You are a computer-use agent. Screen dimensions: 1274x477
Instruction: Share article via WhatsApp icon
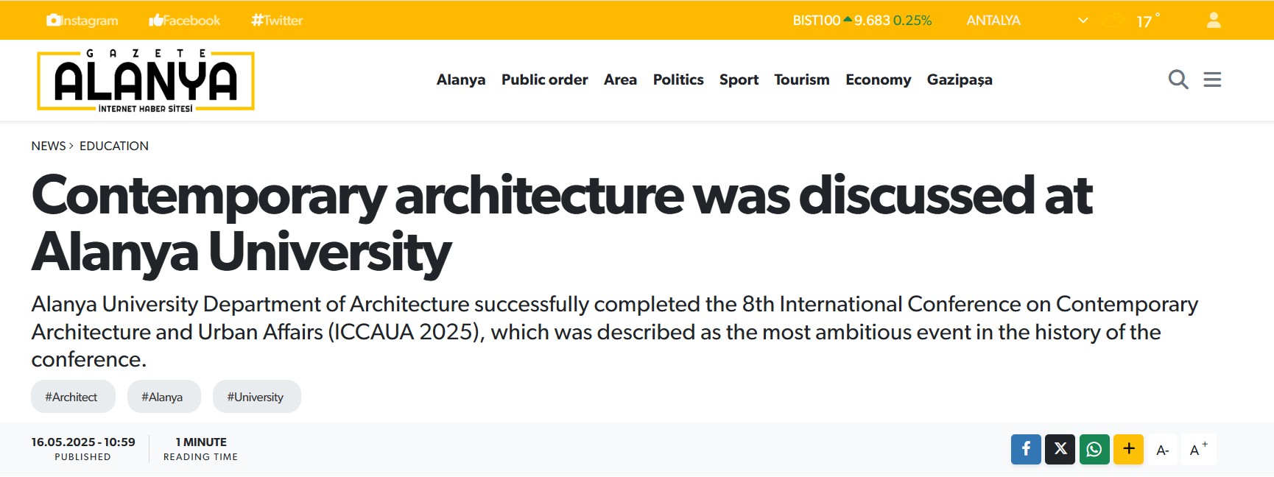pos(1094,449)
